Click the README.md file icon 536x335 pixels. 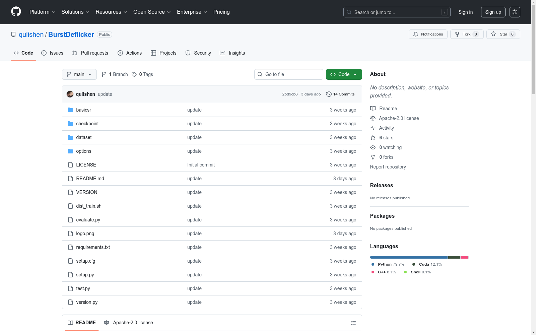(x=70, y=179)
